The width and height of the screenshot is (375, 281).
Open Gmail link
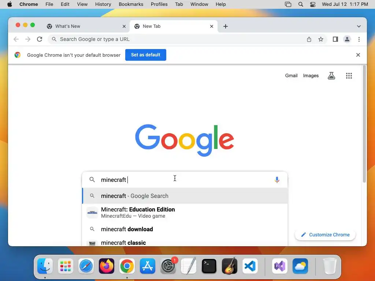291,75
